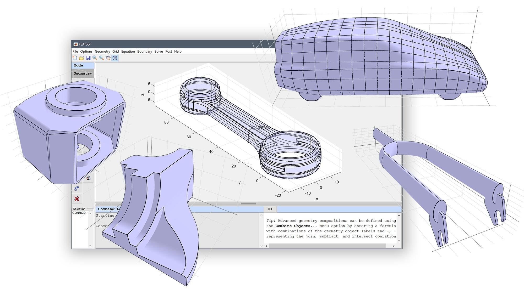The width and height of the screenshot is (524, 289).
Task: Select the Zoom in magnifier tool
Action: coord(95,58)
